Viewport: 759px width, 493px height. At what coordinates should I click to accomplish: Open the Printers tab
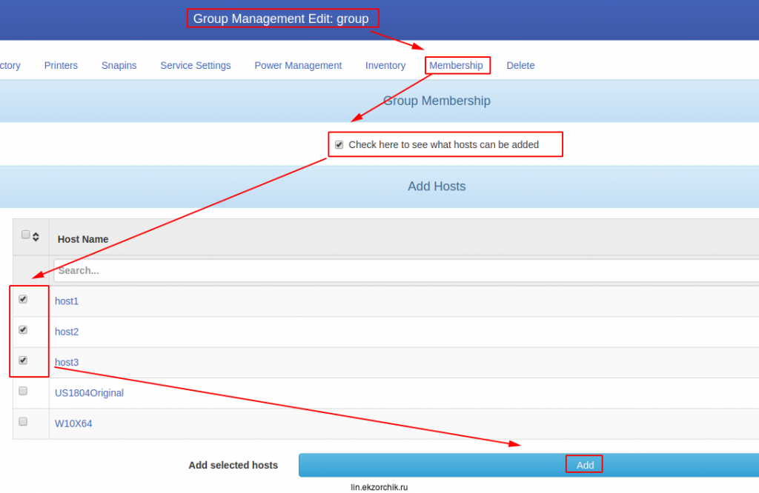click(61, 65)
